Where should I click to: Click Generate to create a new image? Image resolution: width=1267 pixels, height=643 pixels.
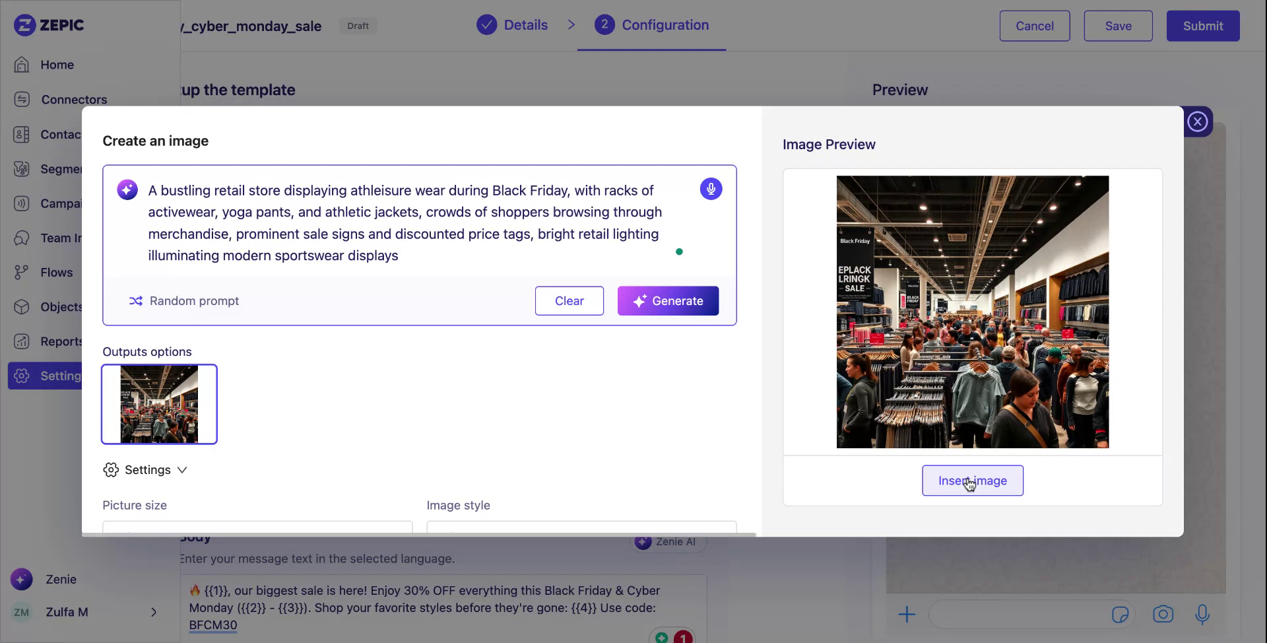(668, 300)
